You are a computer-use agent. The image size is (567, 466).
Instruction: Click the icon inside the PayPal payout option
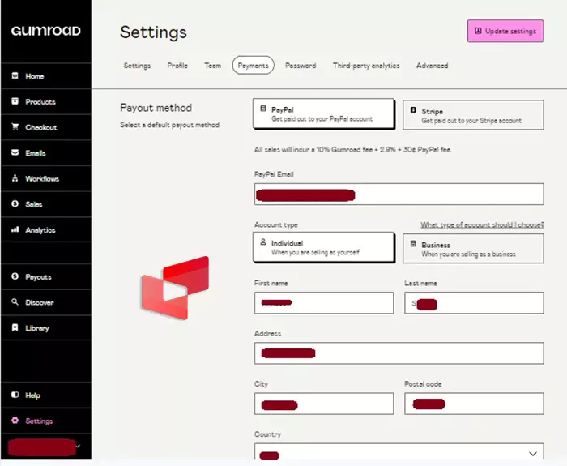coord(263,109)
